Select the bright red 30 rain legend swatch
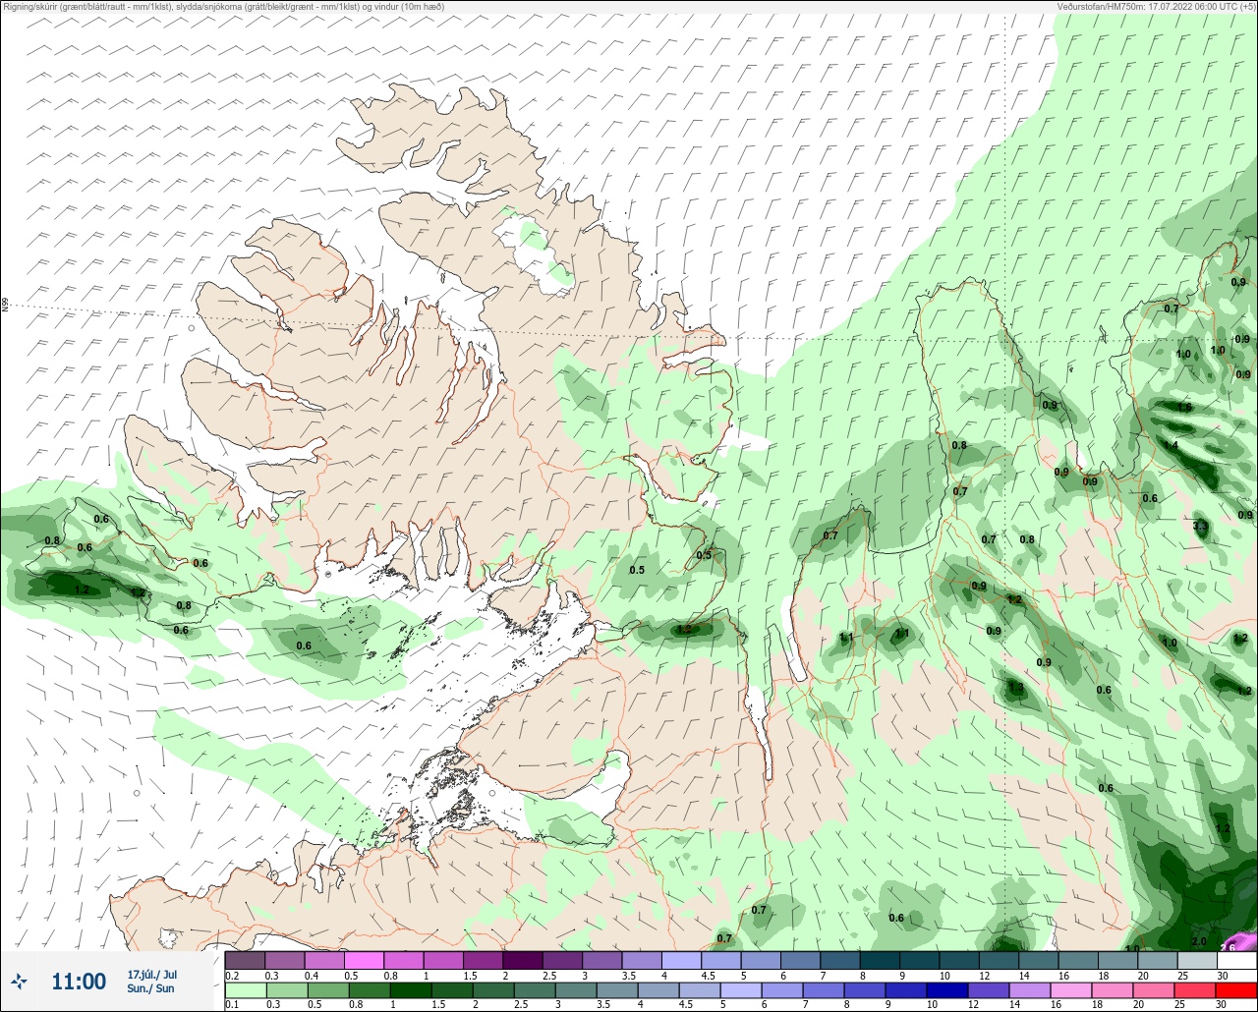 [x=1236, y=990]
